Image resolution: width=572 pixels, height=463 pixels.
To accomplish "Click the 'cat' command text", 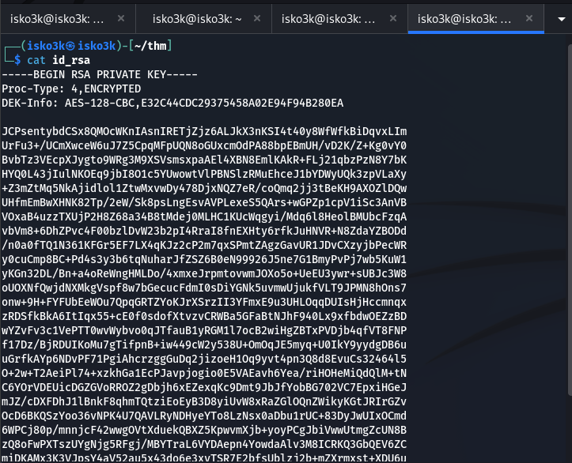I will [x=38, y=60].
